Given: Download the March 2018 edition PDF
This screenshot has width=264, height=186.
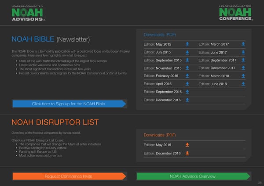Looking at the screenshot, I should [x=243, y=76].
